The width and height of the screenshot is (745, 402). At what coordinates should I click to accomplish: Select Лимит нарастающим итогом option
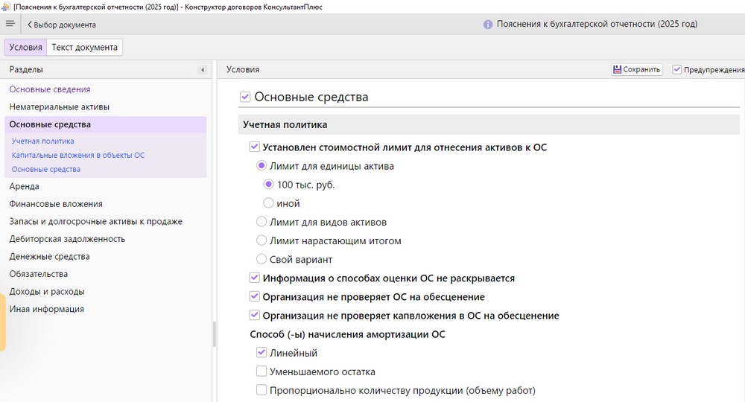[x=261, y=240]
